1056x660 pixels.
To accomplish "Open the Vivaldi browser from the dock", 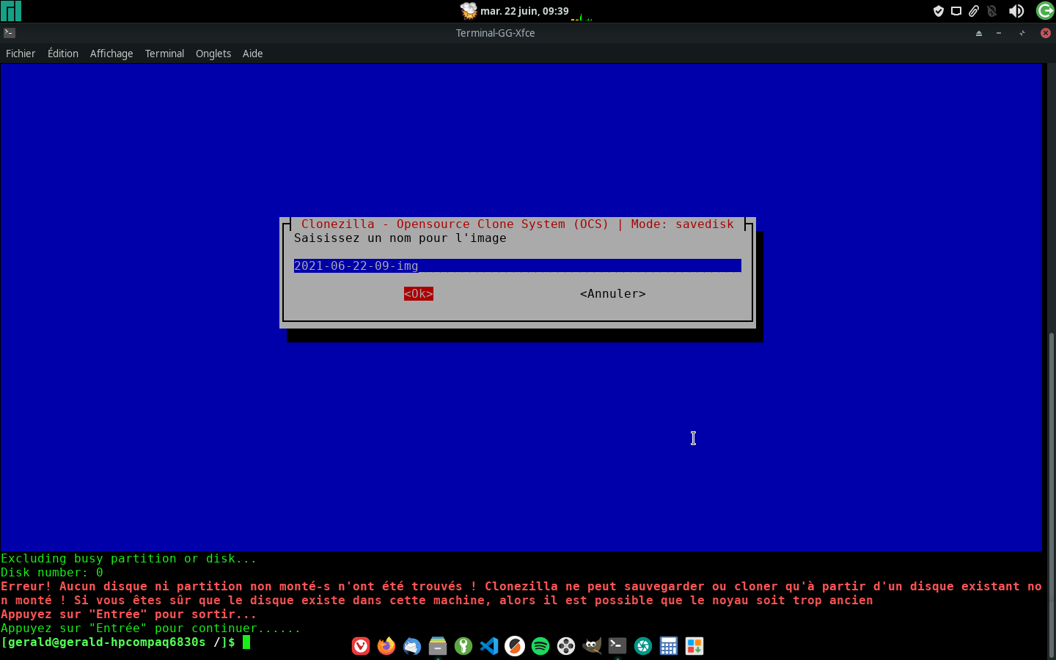I will coord(361,646).
